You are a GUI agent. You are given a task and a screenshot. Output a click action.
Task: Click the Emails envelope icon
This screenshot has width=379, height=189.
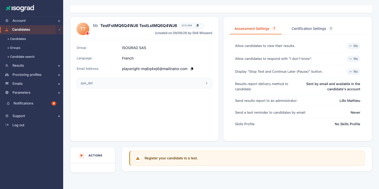(7, 83)
